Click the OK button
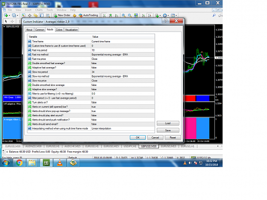267x200 pixels. point(138,138)
